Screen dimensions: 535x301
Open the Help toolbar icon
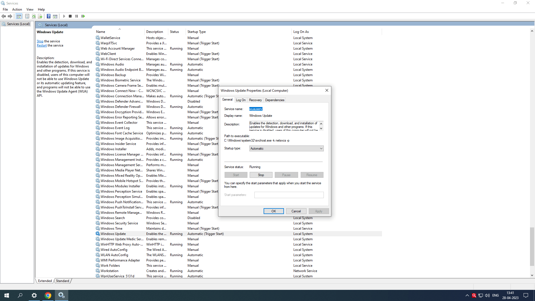click(x=48, y=16)
